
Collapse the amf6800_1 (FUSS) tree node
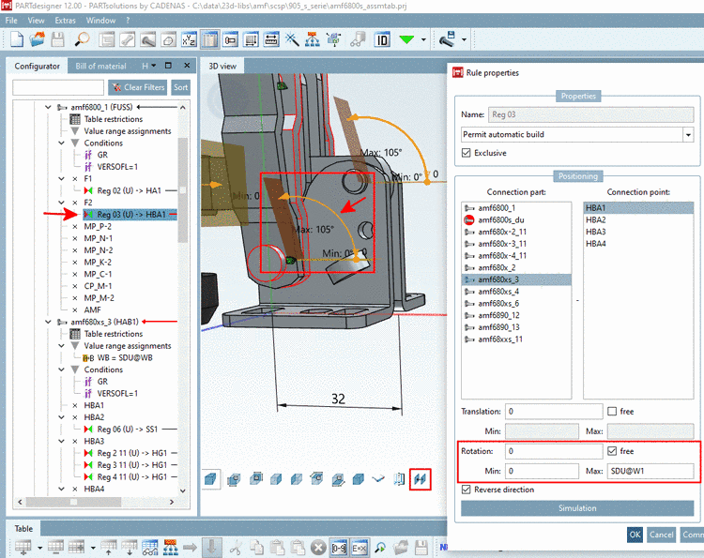click(x=49, y=107)
